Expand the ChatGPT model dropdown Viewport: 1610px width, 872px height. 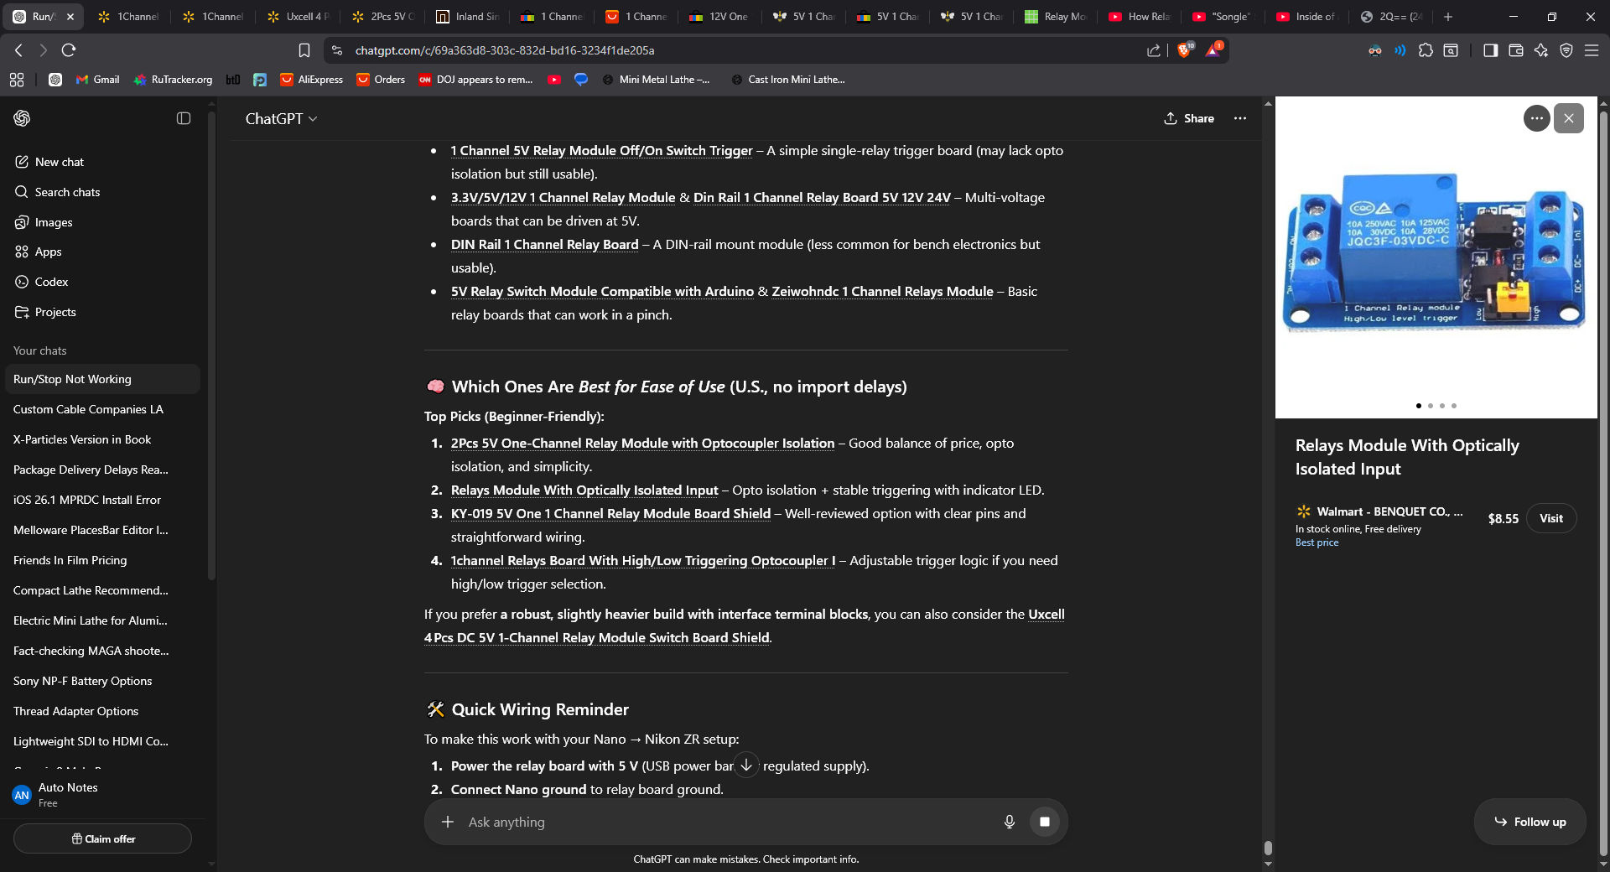[281, 119]
